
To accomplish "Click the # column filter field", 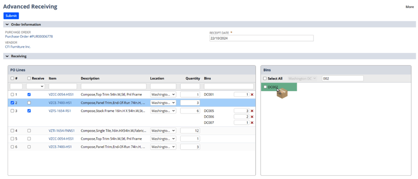I will [x=16, y=87].
